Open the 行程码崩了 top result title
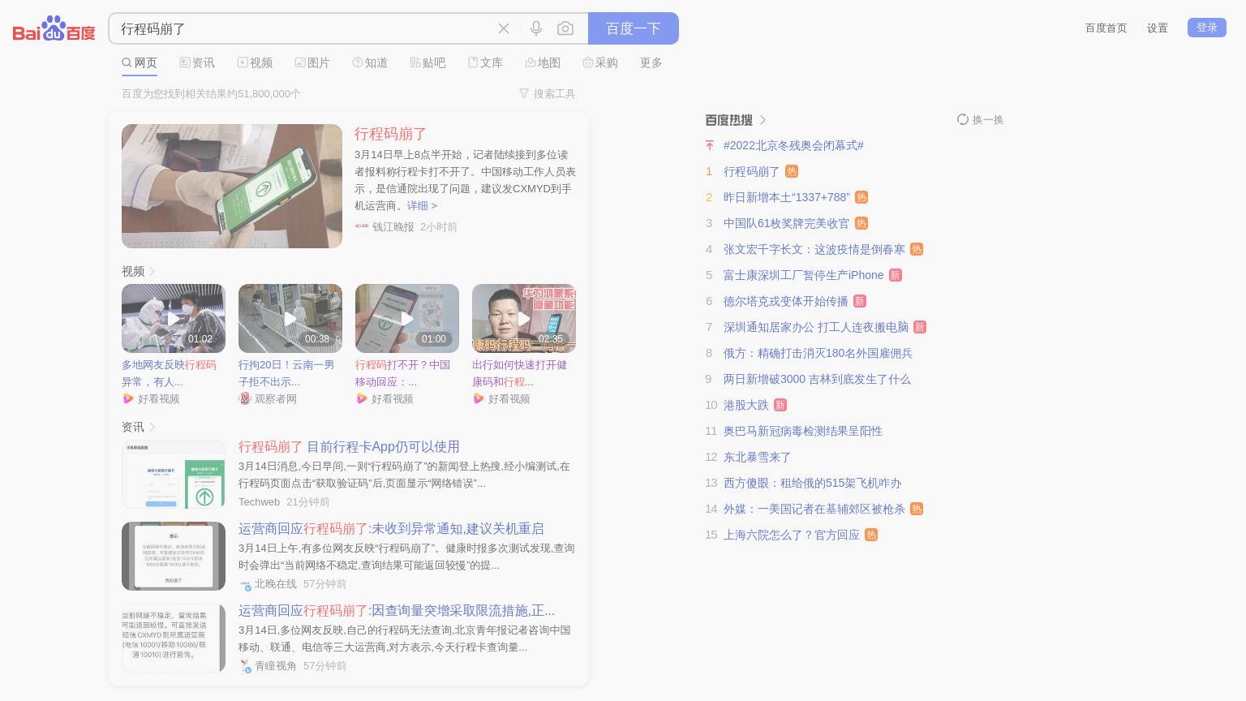The height and width of the screenshot is (701, 1246). coord(390,134)
